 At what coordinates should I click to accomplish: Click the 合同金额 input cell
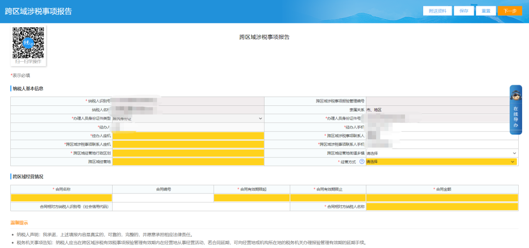tap(442, 198)
